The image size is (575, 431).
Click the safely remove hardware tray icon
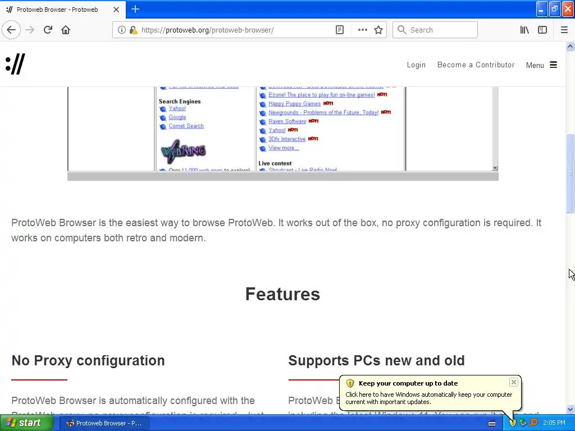[523, 423]
